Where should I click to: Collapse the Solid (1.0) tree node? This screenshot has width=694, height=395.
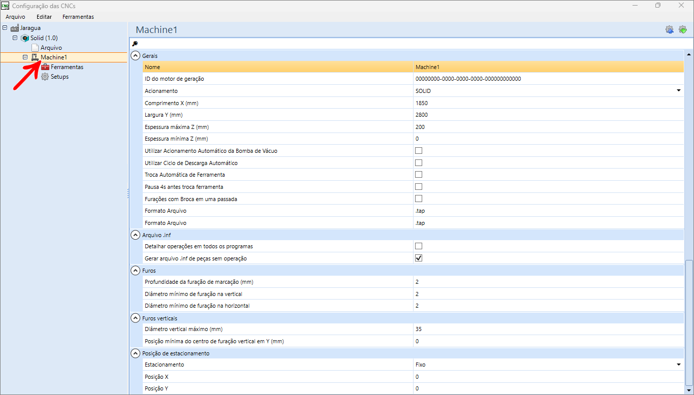[x=15, y=38]
